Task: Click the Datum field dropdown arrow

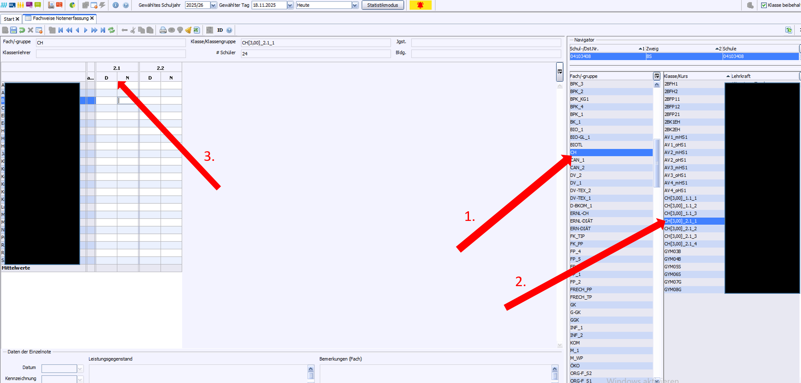Action: pos(80,369)
